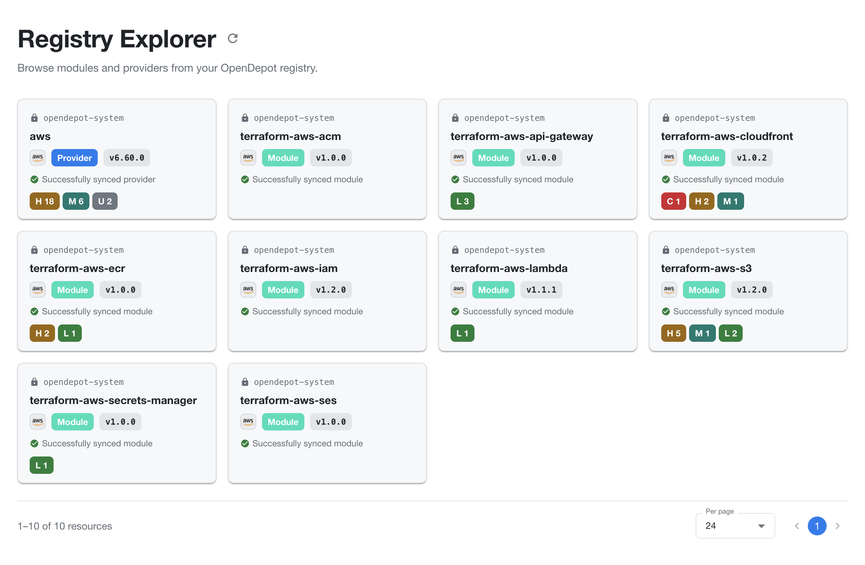Select page 1 in pagination

(x=817, y=526)
